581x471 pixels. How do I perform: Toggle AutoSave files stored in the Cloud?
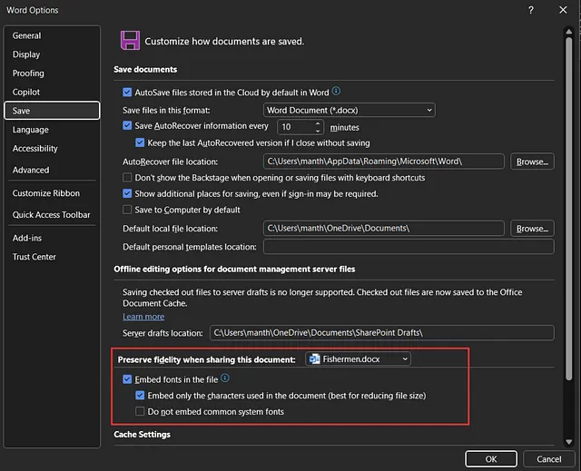[127, 93]
